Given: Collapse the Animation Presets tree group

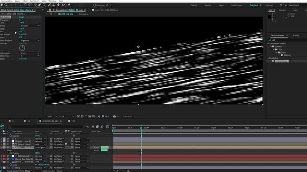Looking at the screenshot, I should tap(268, 43).
